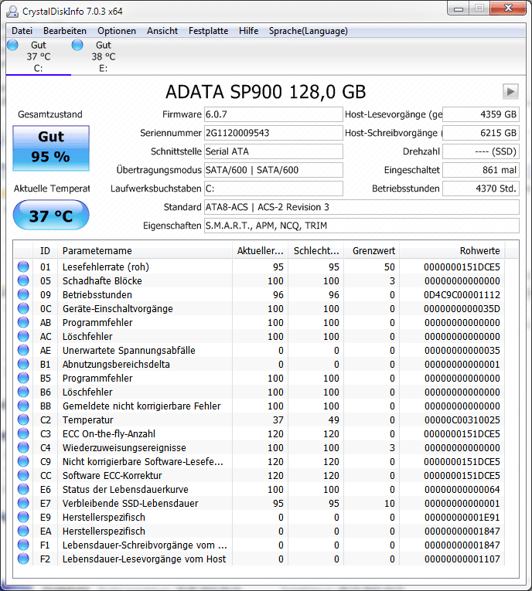Click the Übertragungsmodus field SATA/600

point(274,170)
